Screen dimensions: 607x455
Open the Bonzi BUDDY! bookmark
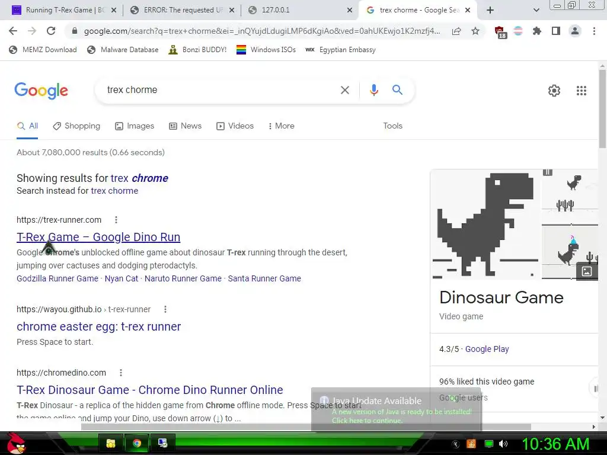click(x=197, y=50)
